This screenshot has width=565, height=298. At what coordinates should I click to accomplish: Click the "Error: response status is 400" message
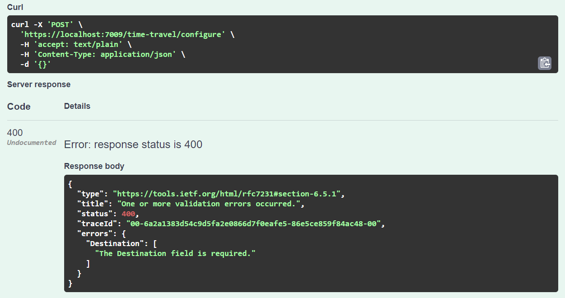click(133, 144)
